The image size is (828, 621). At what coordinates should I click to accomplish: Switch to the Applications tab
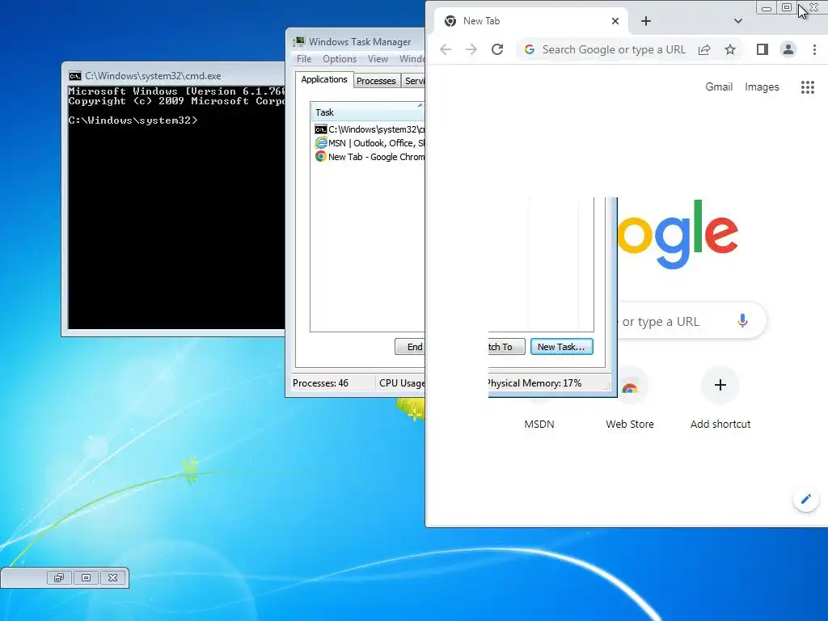pos(323,80)
